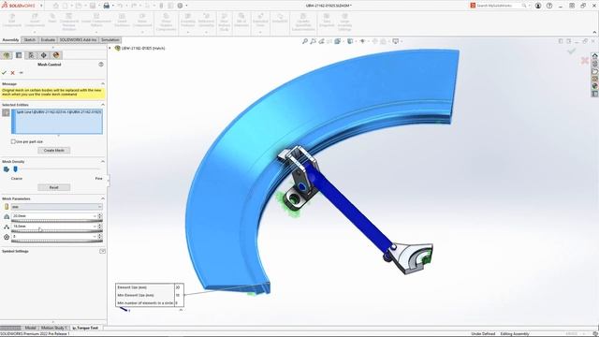Switch to the Assembly tab
Image resolution: width=599 pixels, height=337 pixels.
(x=10, y=39)
